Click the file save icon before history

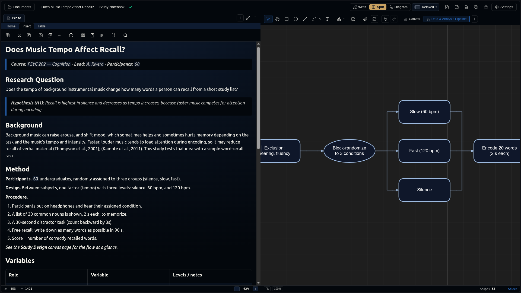466,7
